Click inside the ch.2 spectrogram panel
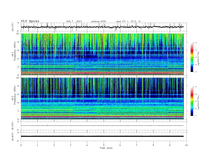 click(x=102, y=99)
